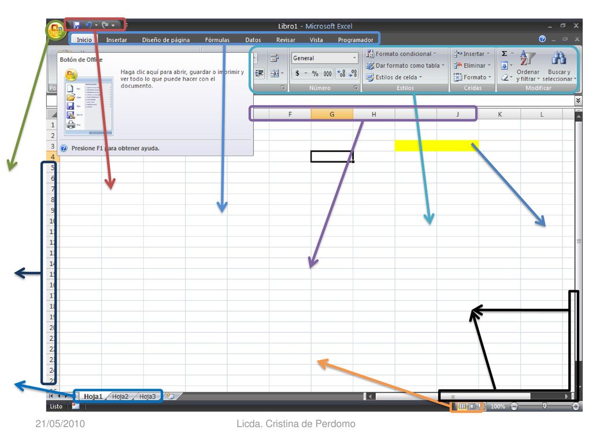The height and width of the screenshot is (444, 592).
Task: Select column G header
Action: tap(332, 114)
